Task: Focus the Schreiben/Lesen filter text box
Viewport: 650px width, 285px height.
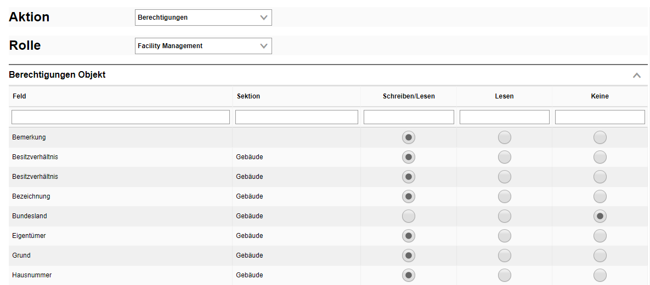Action: pyautogui.click(x=409, y=117)
